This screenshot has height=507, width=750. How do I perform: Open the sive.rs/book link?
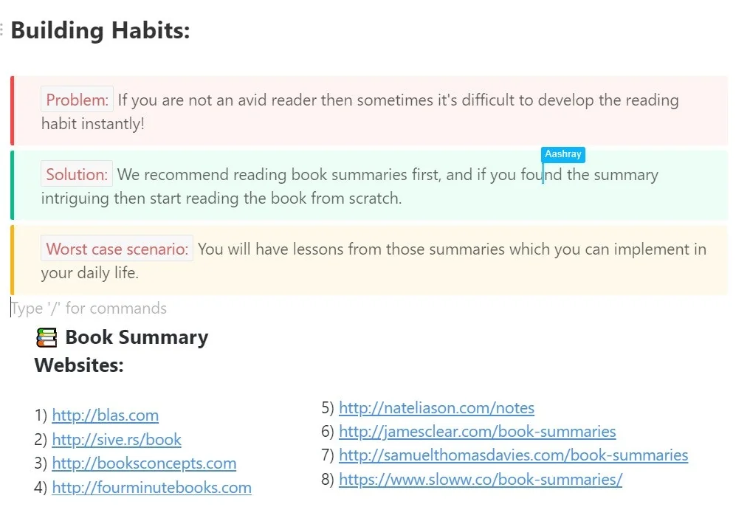pos(116,440)
